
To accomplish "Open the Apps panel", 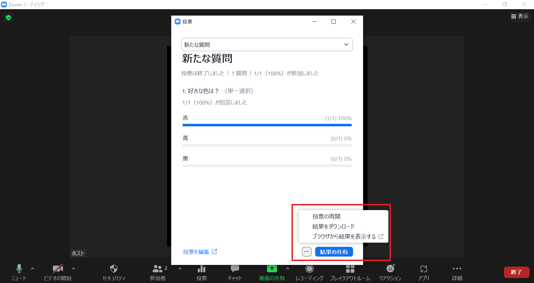I will (423, 272).
